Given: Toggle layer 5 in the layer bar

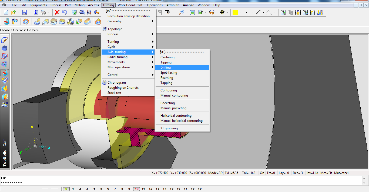Looking at the screenshot, I should [101, 189].
